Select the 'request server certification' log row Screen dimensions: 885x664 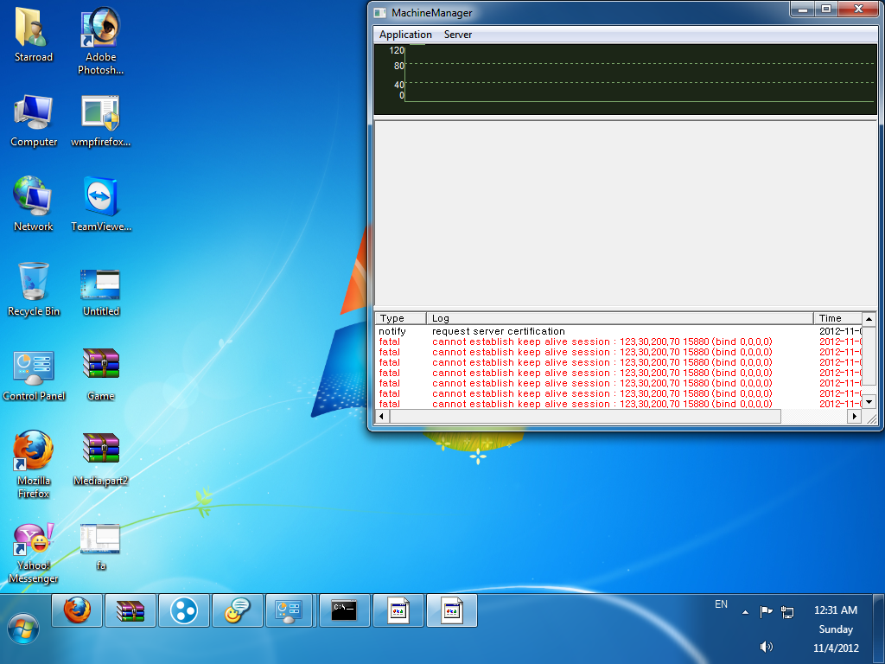(x=619, y=331)
